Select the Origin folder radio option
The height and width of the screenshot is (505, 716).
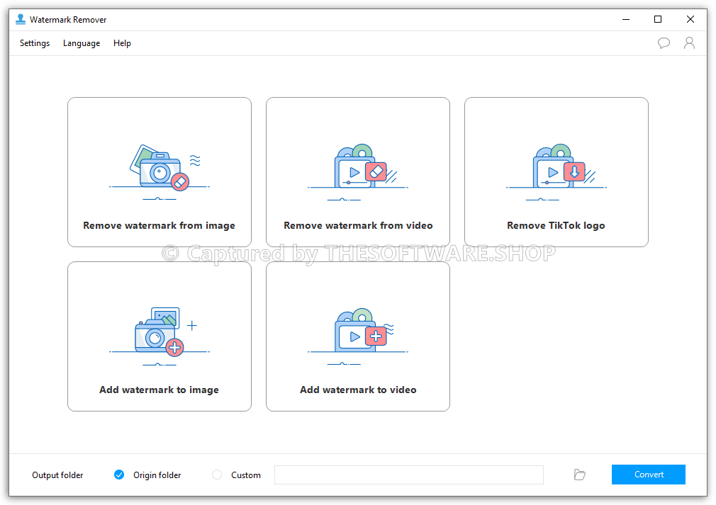pyautogui.click(x=119, y=475)
